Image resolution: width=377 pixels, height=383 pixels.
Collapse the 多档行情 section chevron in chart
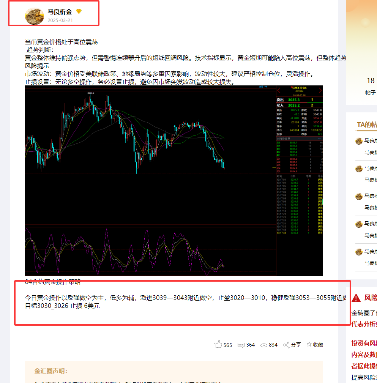[319, 139]
